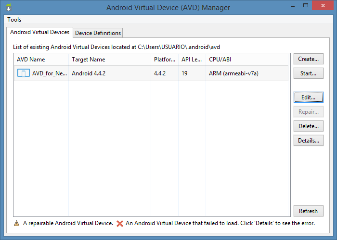
Task: Refresh the AVD list
Action: (309, 211)
